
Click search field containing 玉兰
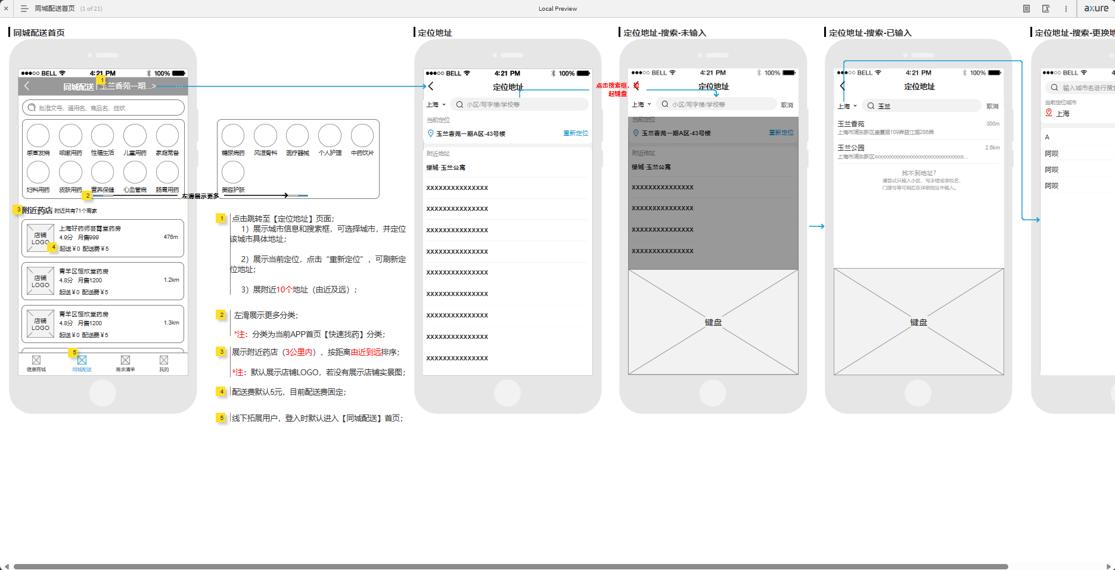(x=921, y=105)
